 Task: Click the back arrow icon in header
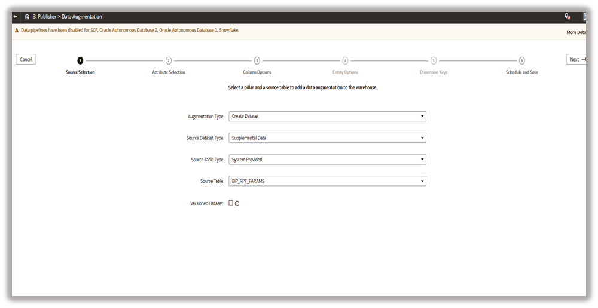coord(16,17)
